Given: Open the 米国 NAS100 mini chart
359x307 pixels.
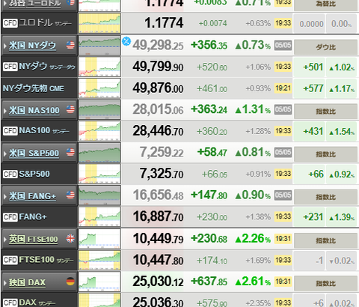Looking at the screenshot, I should 99,109.
